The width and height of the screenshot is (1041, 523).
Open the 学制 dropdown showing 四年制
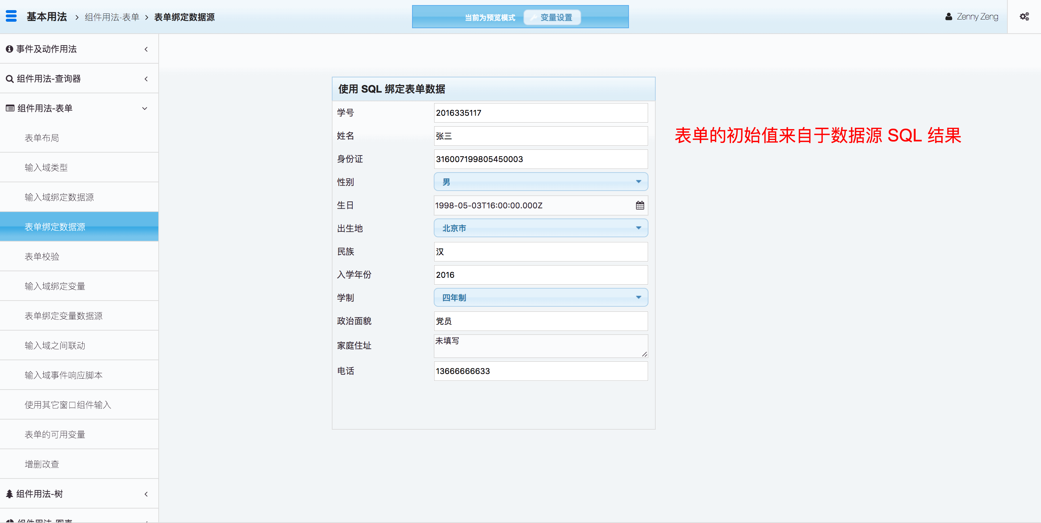[x=540, y=298]
